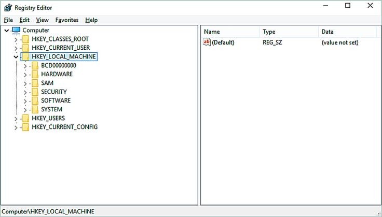Select the HKEY_CURRENT_CONFIG label
The image size is (382, 217).
pyautogui.click(x=64, y=127)
